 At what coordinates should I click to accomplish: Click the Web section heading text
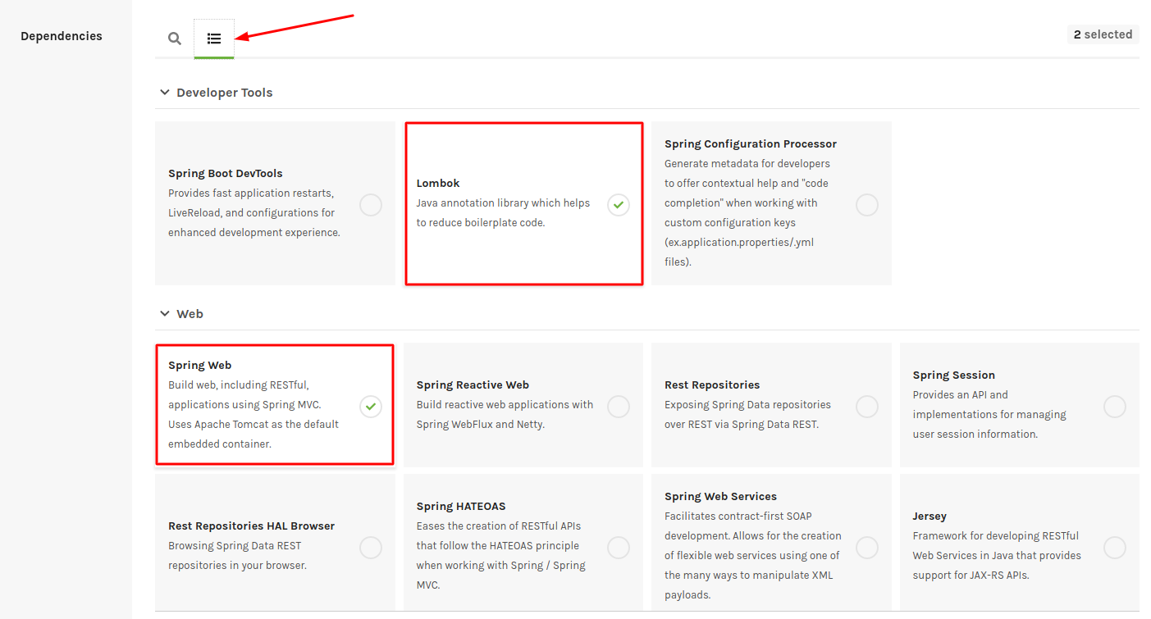tap(190, 314)
